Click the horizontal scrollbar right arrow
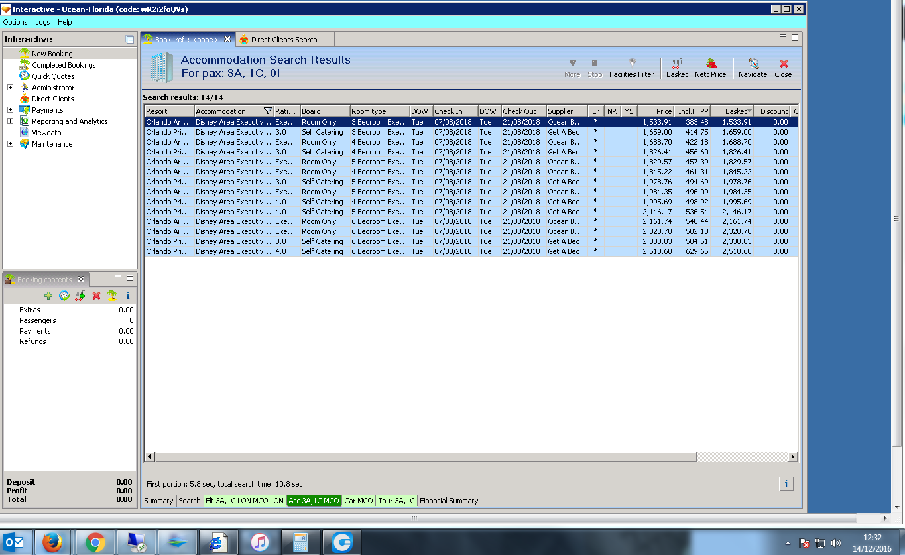The width and height of the screenshot is (905, 555). point(792,457)
